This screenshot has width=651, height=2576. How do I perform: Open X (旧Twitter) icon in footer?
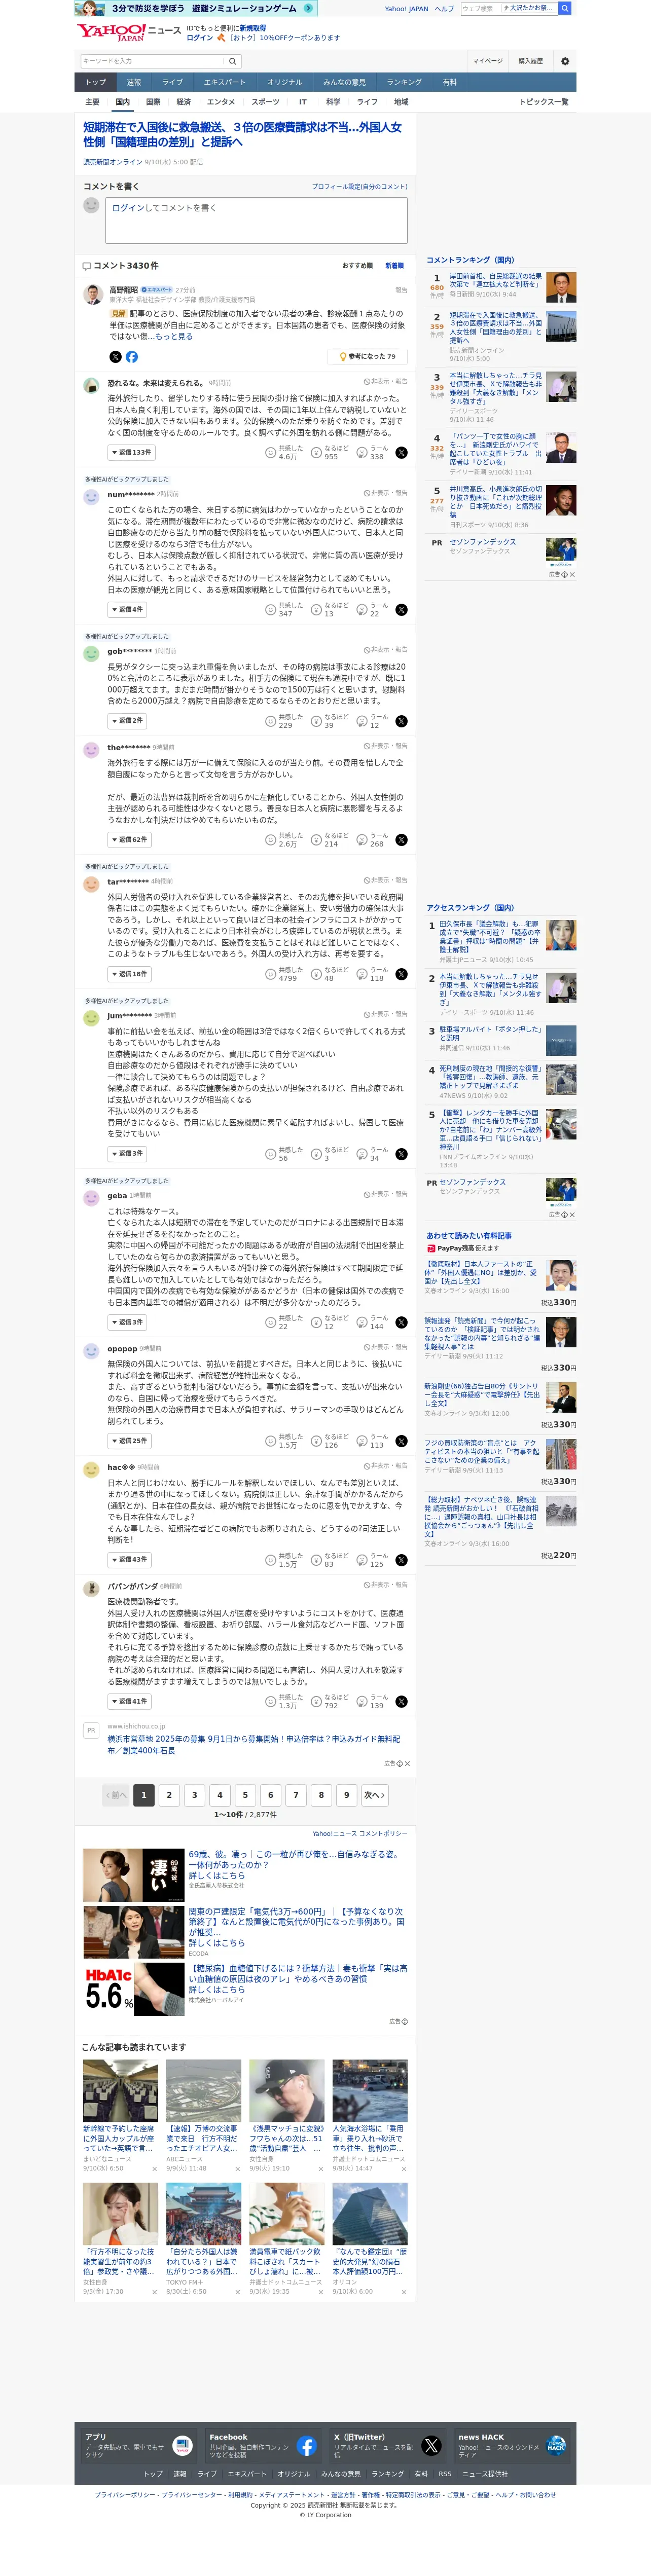point(431,2446)
